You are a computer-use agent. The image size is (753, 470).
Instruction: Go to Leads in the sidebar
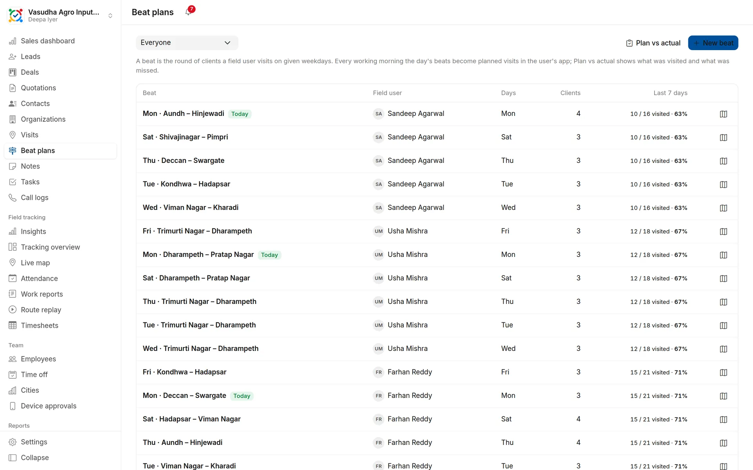60,56
